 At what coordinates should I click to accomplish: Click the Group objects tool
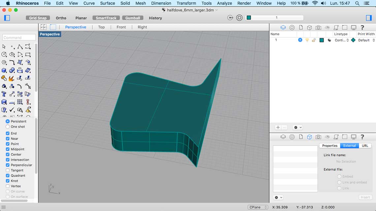point(4,86)
